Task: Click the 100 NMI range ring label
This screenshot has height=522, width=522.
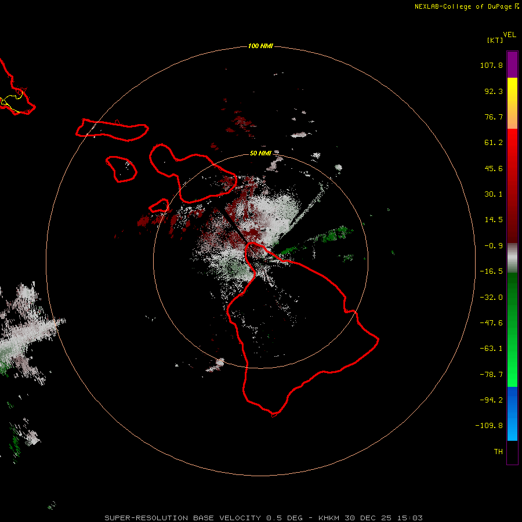Action: [x=260, y=46]
